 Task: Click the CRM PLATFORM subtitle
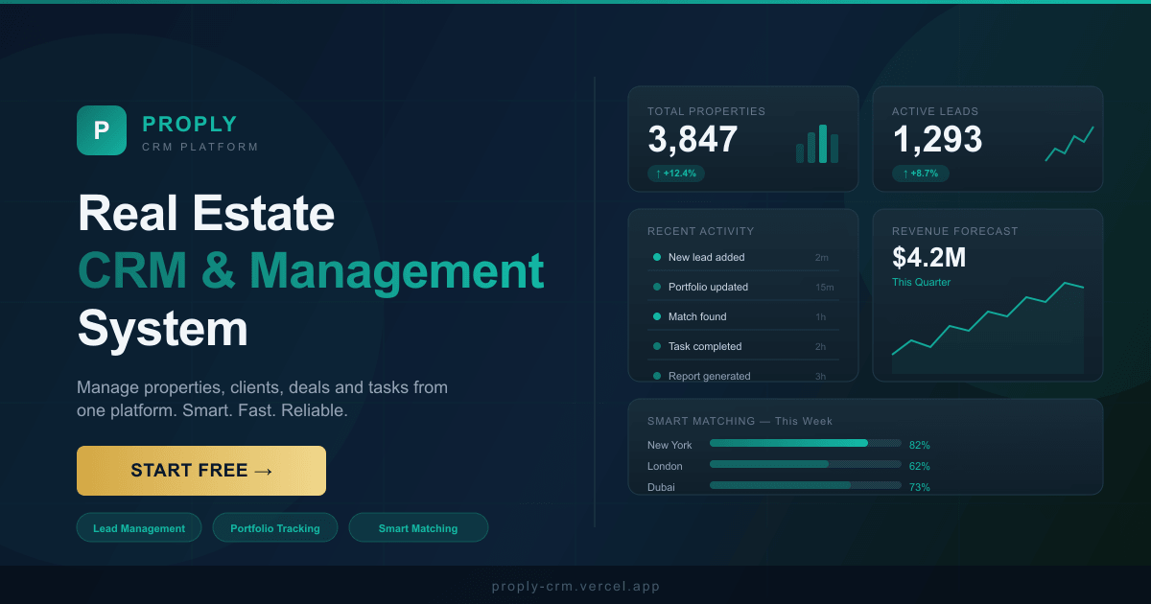pos(200,147)
